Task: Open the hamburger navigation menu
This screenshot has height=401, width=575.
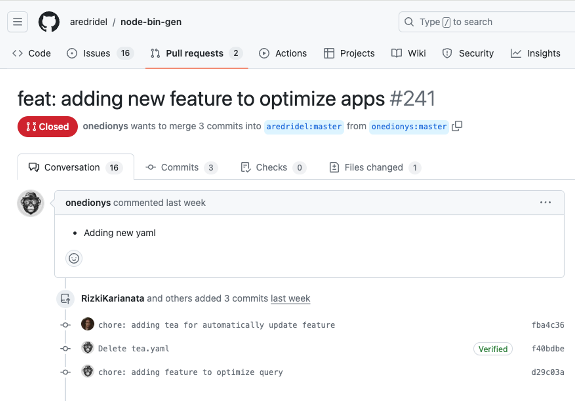Action: click(18, 22)
